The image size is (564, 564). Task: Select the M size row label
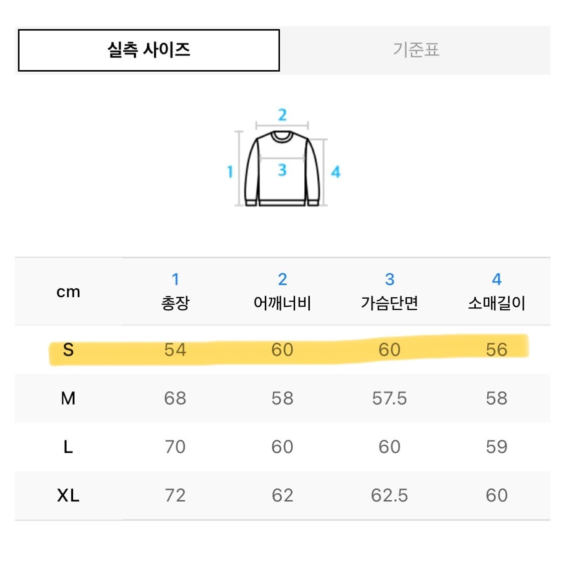click(68, 398)
